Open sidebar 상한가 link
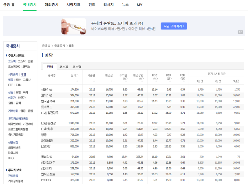 pos(12,98)
